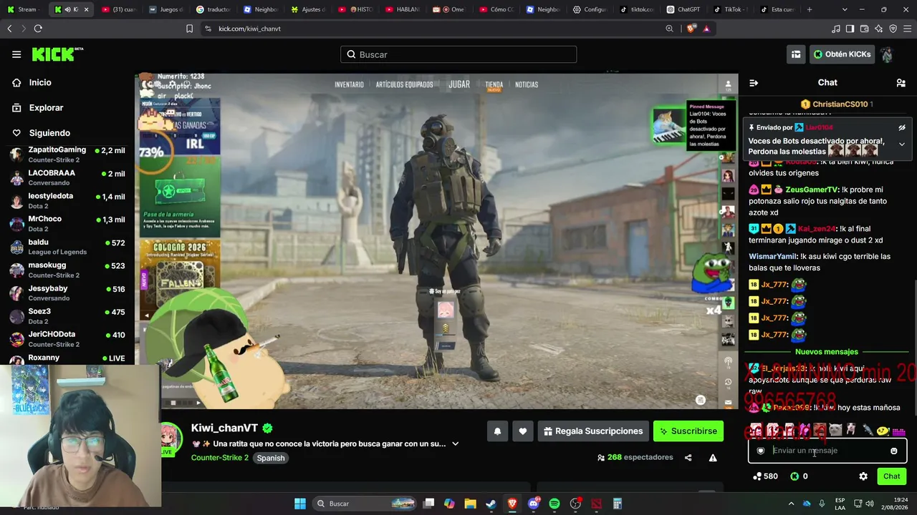Open the Windows Start menu
Image resolution: width=917 pixels, height=515 pixels.
click(x=300, y=504)
